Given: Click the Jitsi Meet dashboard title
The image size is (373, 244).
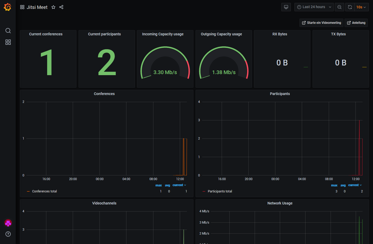Looking at the screenshot, I should [37, 7].
